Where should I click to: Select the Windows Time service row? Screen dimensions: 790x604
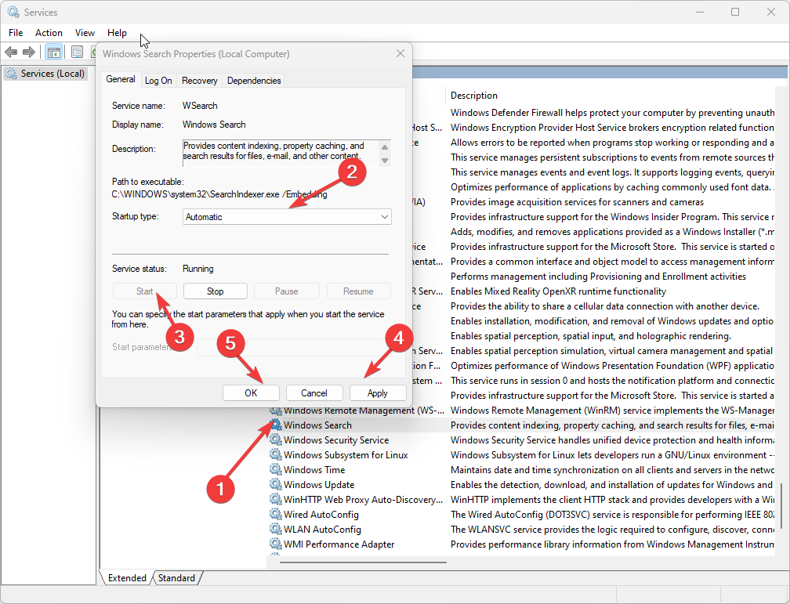(x=521, y=469)
